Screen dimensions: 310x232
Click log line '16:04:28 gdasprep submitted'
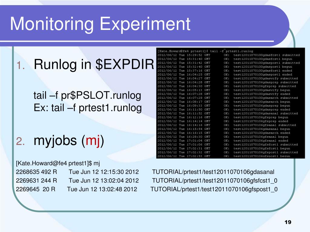click(228, 82)
